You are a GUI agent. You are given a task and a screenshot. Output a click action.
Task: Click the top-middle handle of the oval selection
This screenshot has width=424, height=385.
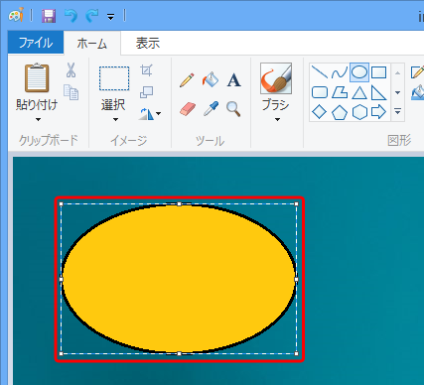[179, 204]
